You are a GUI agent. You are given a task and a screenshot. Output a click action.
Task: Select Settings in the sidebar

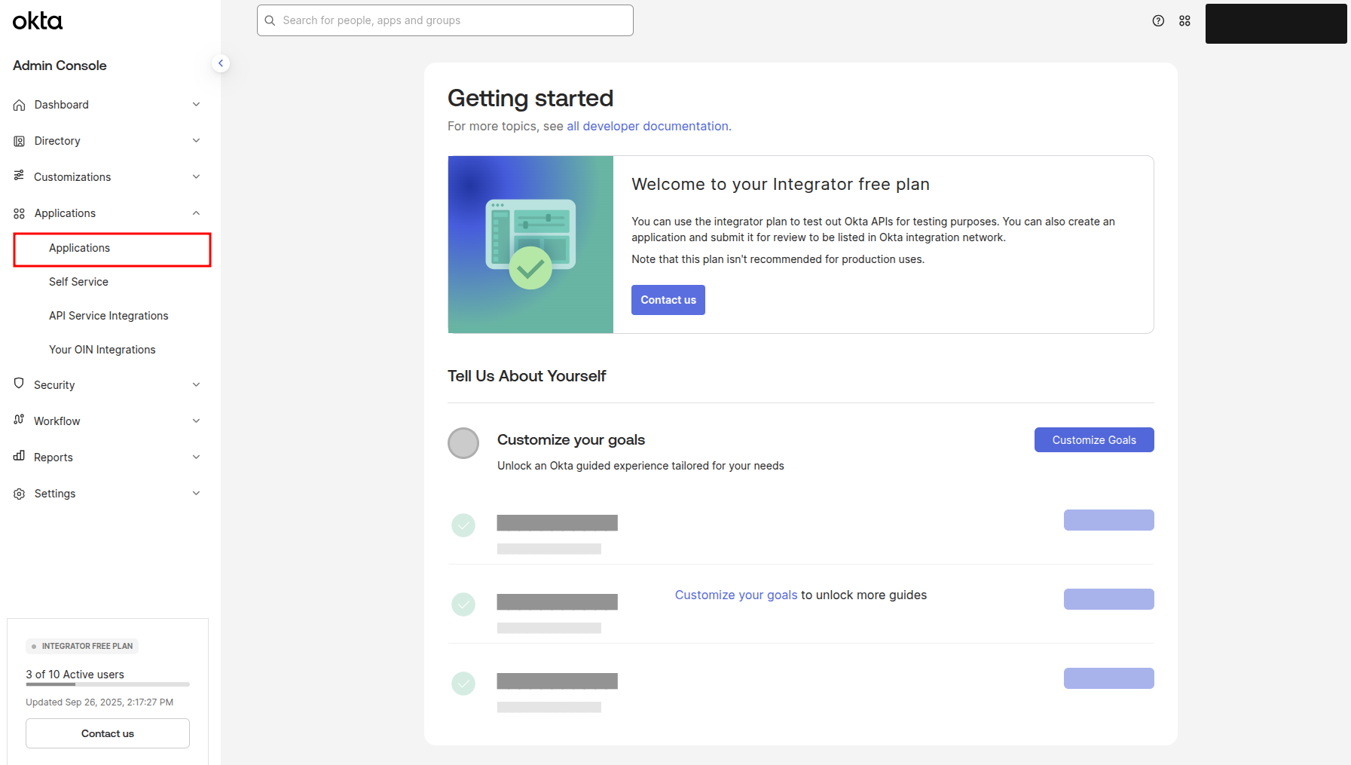pyautogui.click(x=55, y=494)
